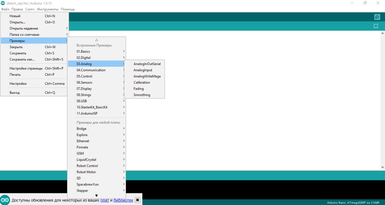Expand the 04.Communication examples
This screenshot has height=205, width=385.
(97, 70)
